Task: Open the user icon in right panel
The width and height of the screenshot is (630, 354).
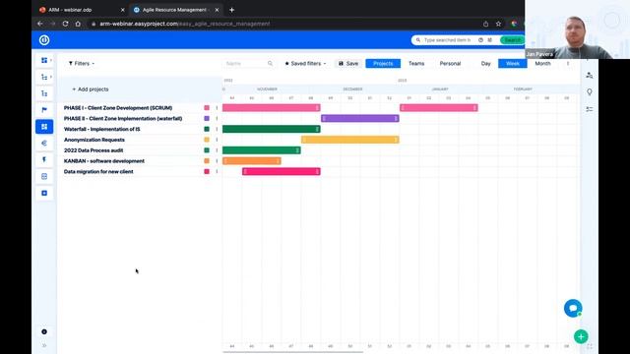Action: (589, 76)
